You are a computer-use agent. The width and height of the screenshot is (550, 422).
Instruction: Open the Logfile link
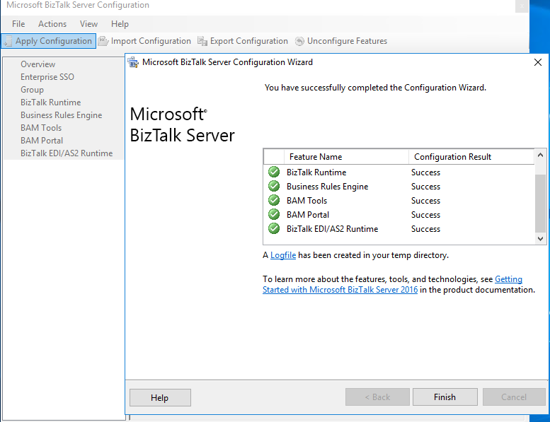click(x=283, y=255)
